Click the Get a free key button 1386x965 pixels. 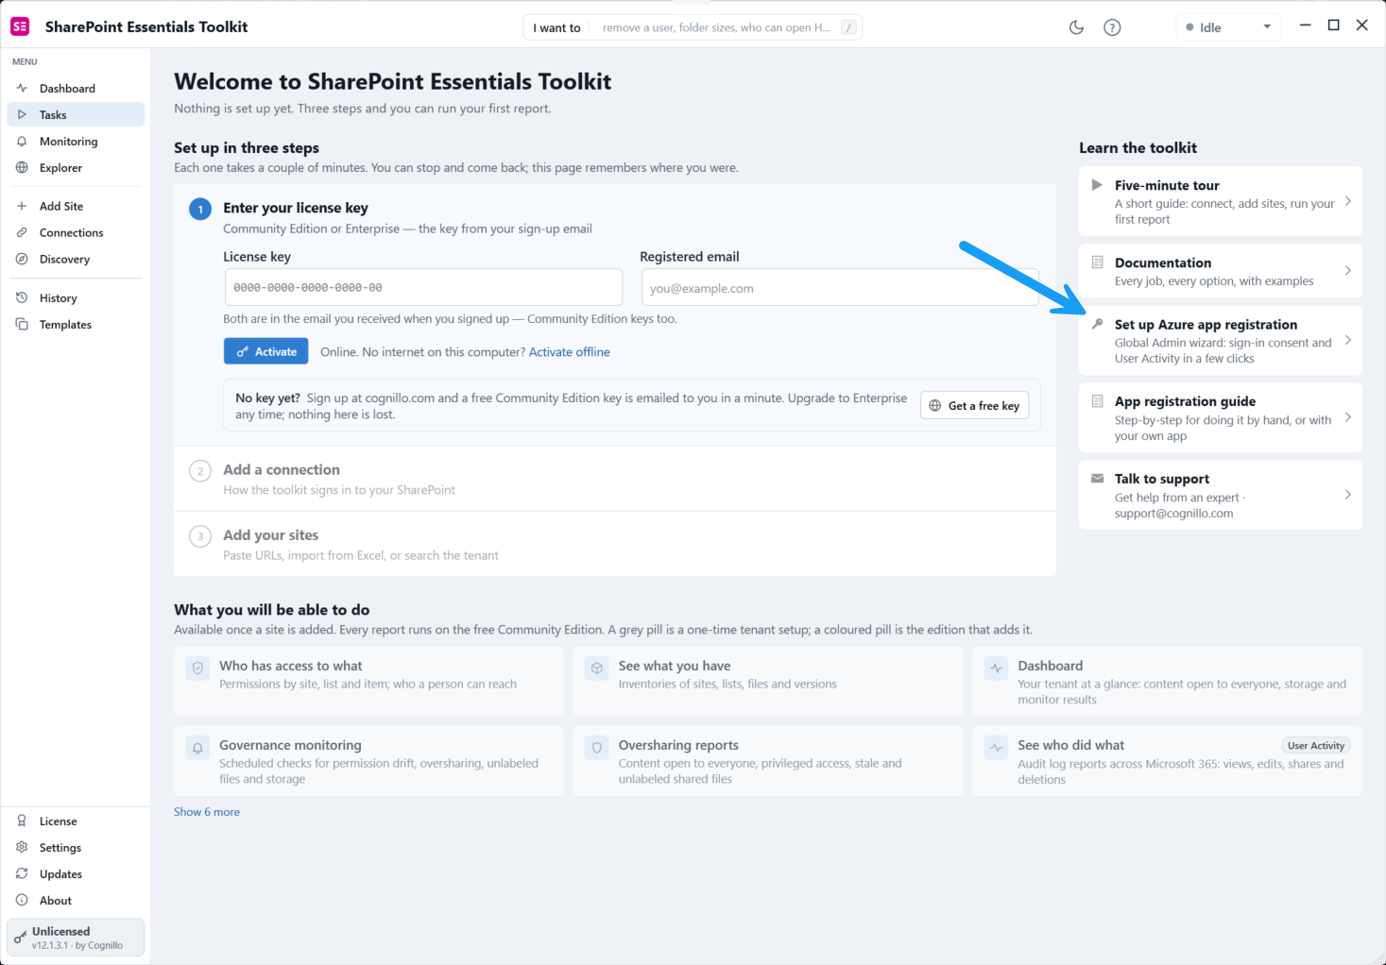[x=974, y=405]
